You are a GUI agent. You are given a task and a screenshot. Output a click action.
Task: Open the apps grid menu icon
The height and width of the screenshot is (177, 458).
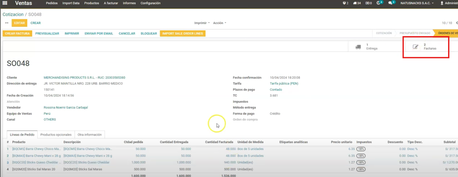pos(5,3)
